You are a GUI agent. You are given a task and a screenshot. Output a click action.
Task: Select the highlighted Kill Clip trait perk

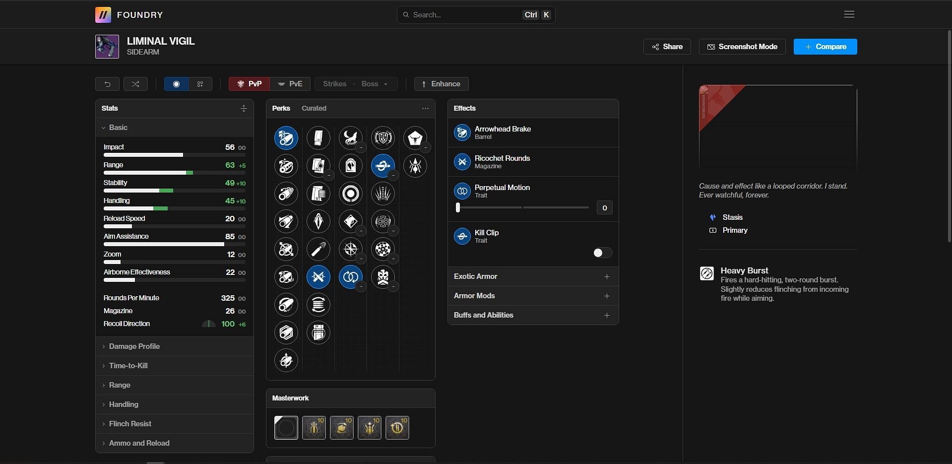pos(383,166)
